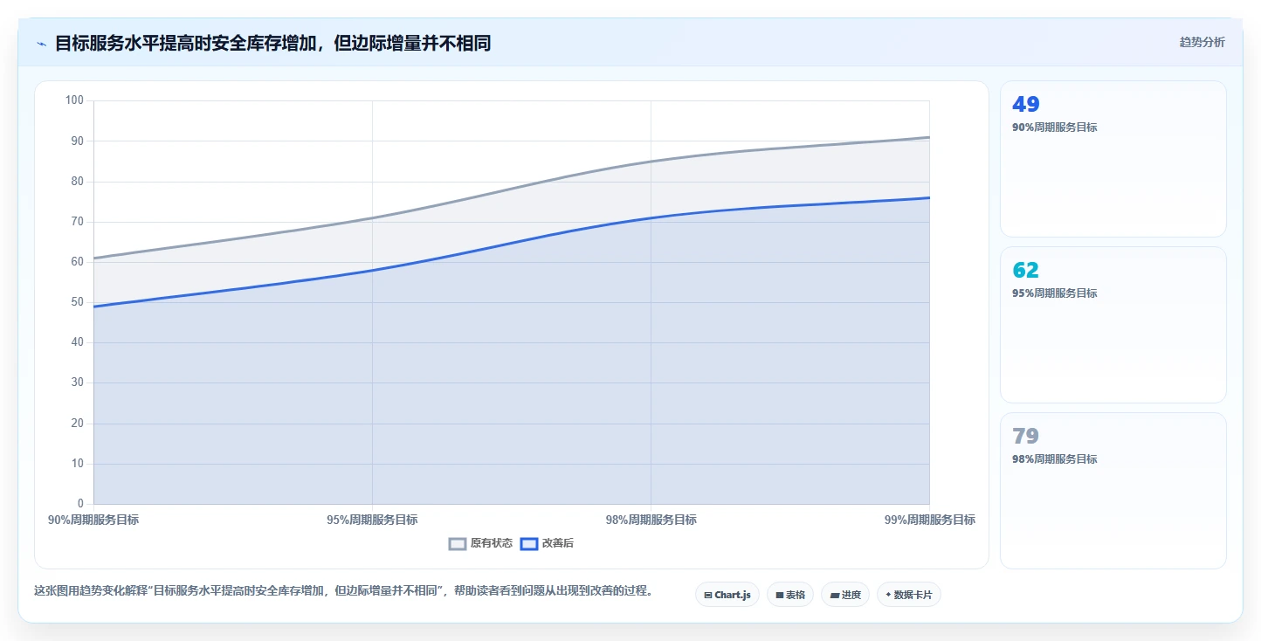Click the 99%周期服务目标 x-axis label

click(930, 520)
